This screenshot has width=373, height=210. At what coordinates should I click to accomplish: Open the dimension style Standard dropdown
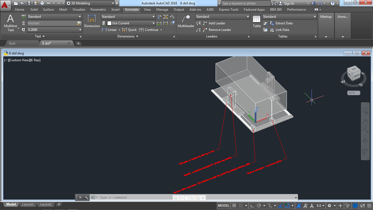128,17
